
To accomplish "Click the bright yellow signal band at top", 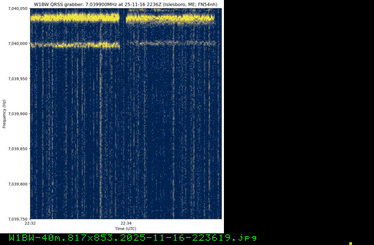I will 75,18.
